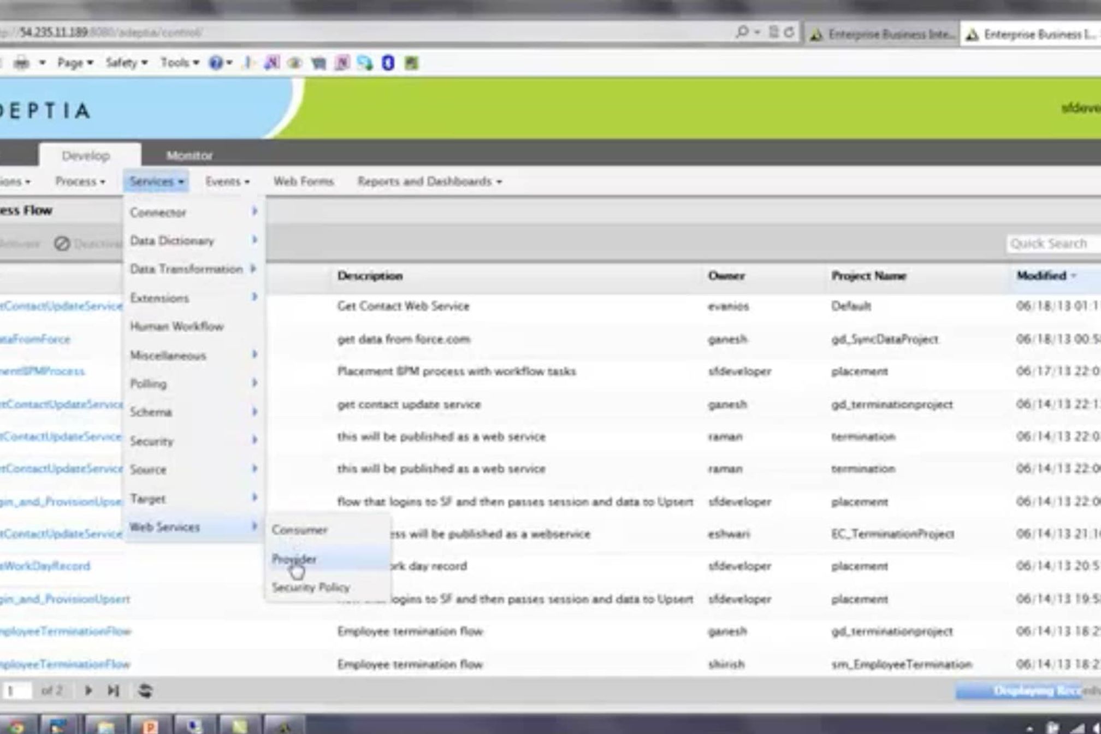The image size is (1101, 734).
Task: Click the printer icon in browser toolbar
Action: pyautogui.click(x=21, y=63)
